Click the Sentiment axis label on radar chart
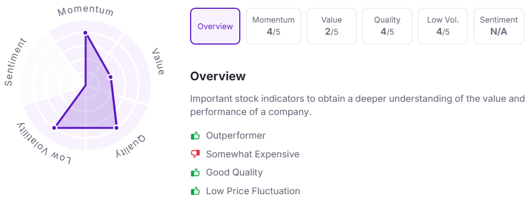531x203 pixels. pos(15,62)
